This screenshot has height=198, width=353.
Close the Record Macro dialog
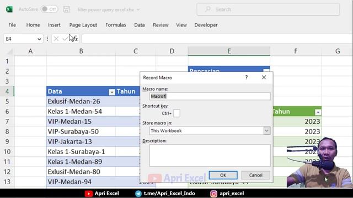click(264, 78)
